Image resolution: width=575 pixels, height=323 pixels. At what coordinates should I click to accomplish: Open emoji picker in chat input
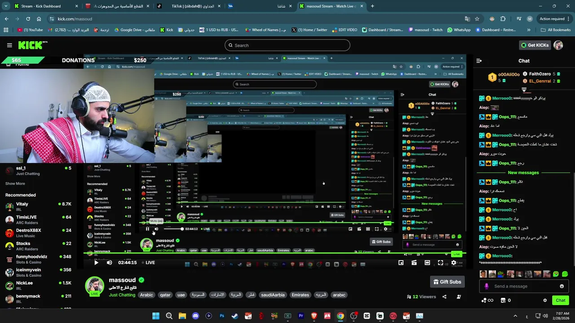(x=562, y=286)
